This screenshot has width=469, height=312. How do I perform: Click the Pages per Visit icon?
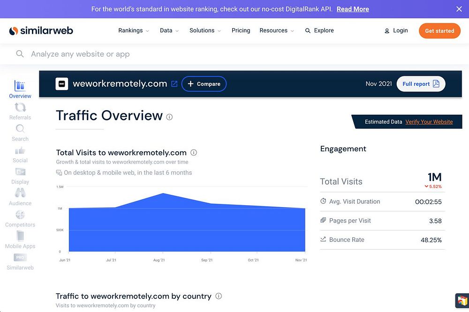coord(323,220)
